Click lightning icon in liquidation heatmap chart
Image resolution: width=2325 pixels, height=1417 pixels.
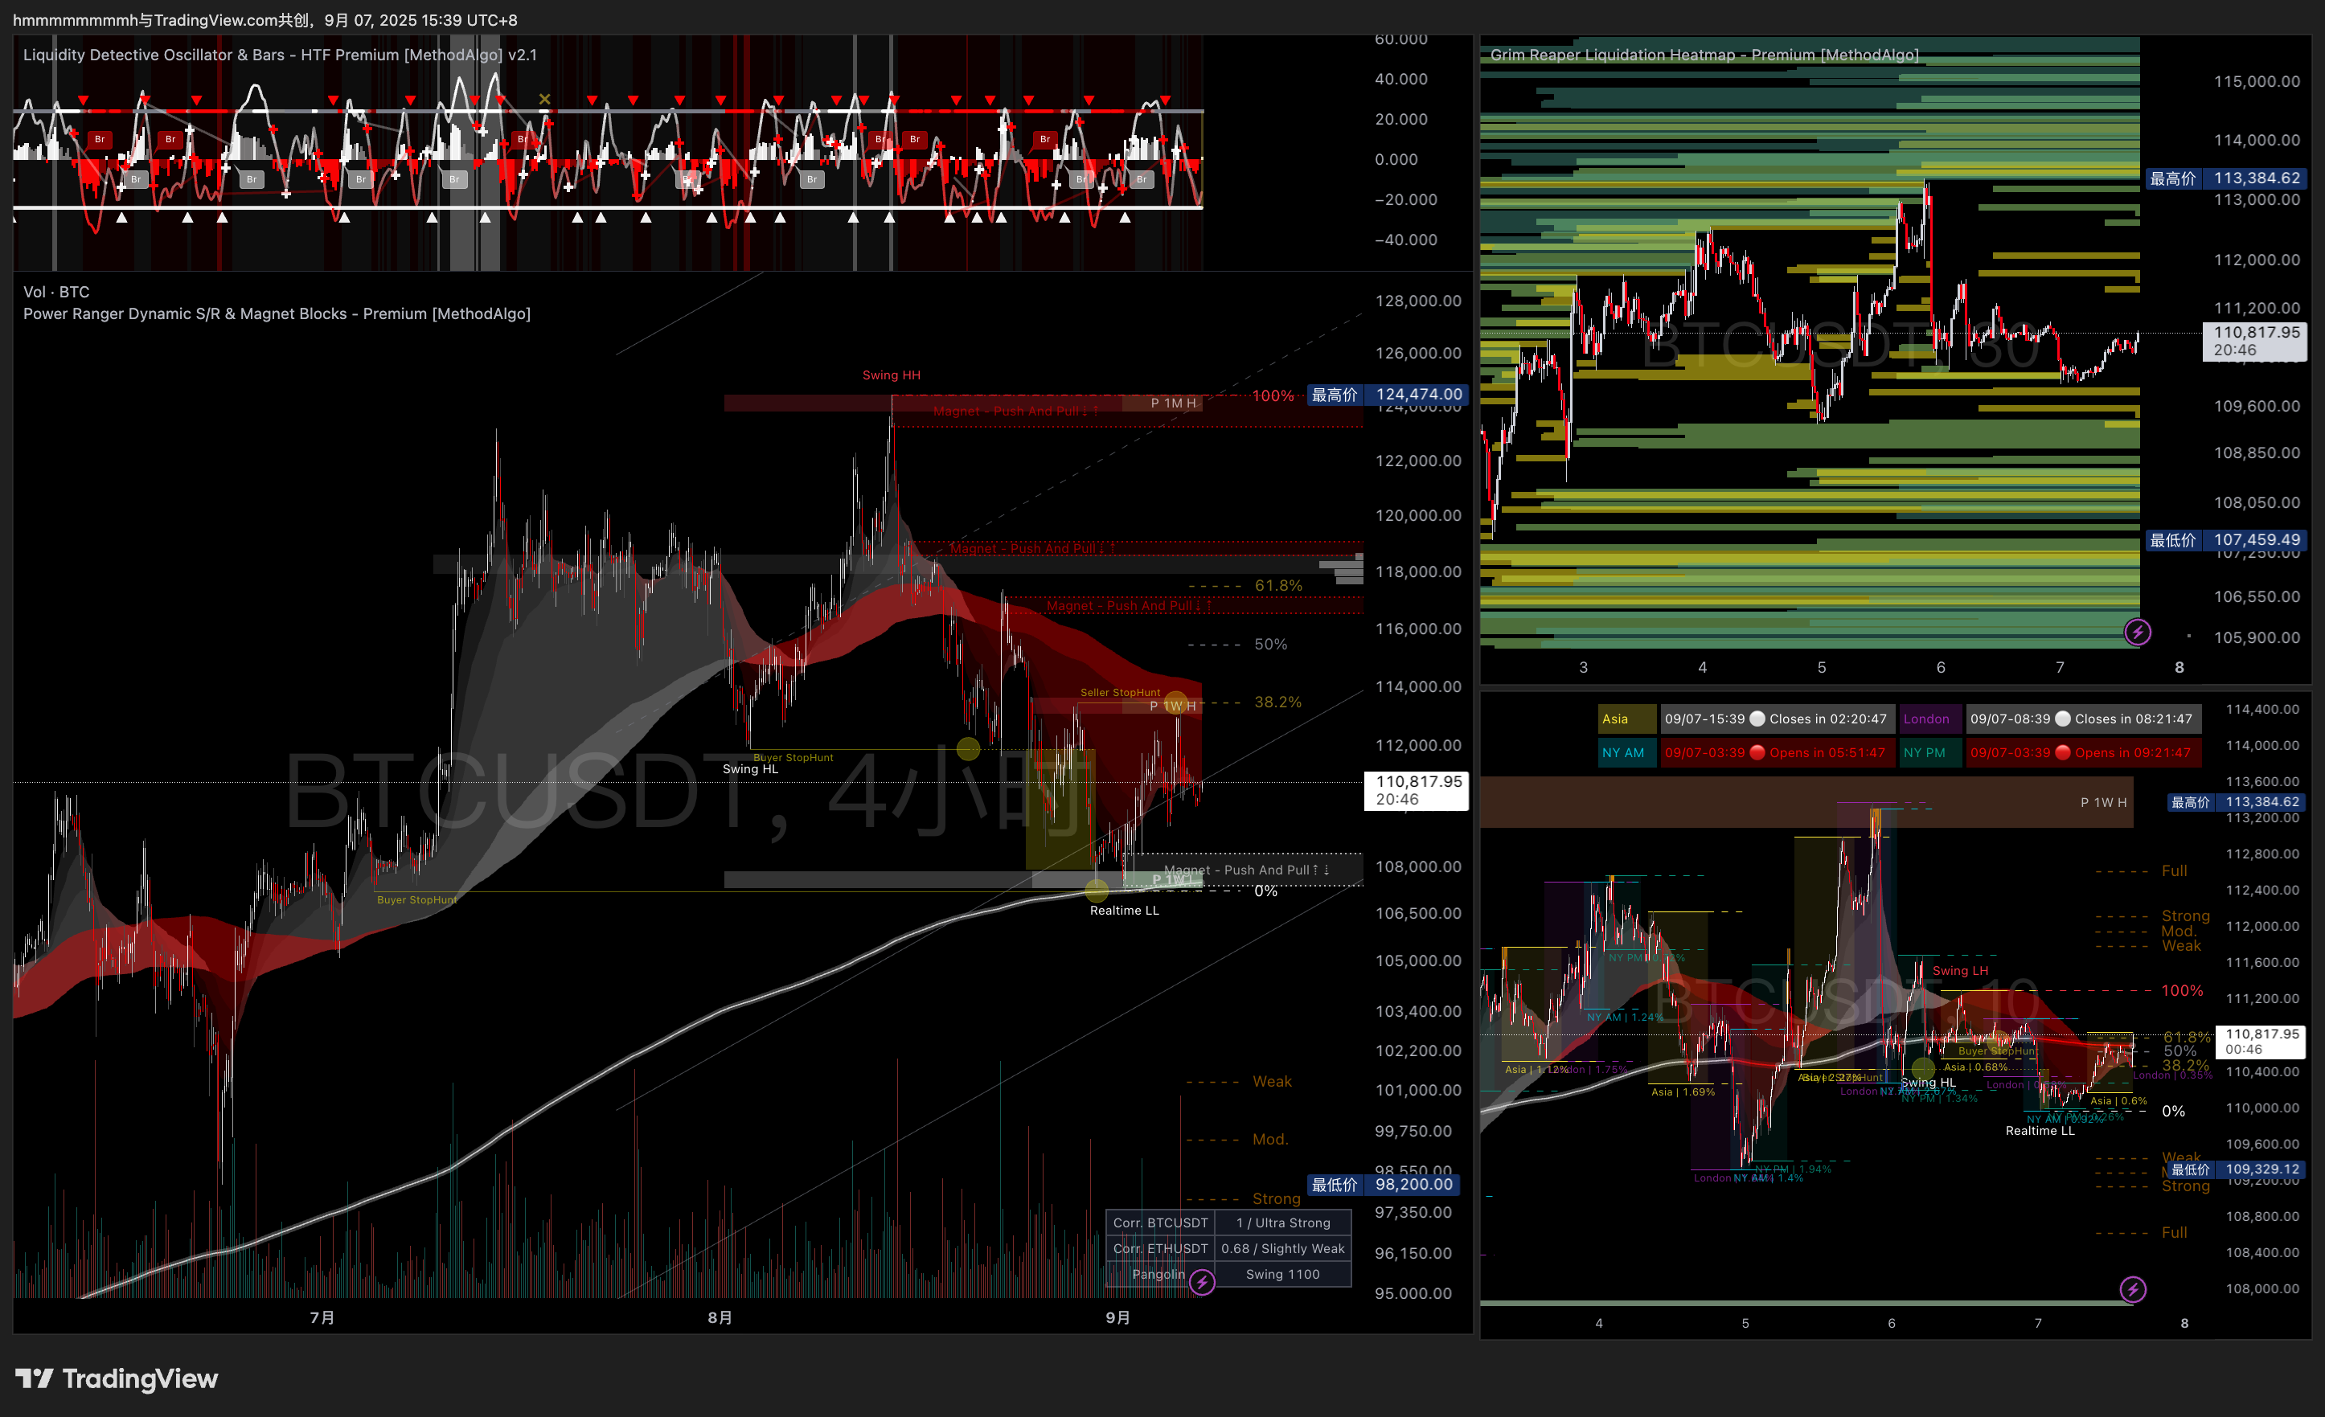point(2137,632)
